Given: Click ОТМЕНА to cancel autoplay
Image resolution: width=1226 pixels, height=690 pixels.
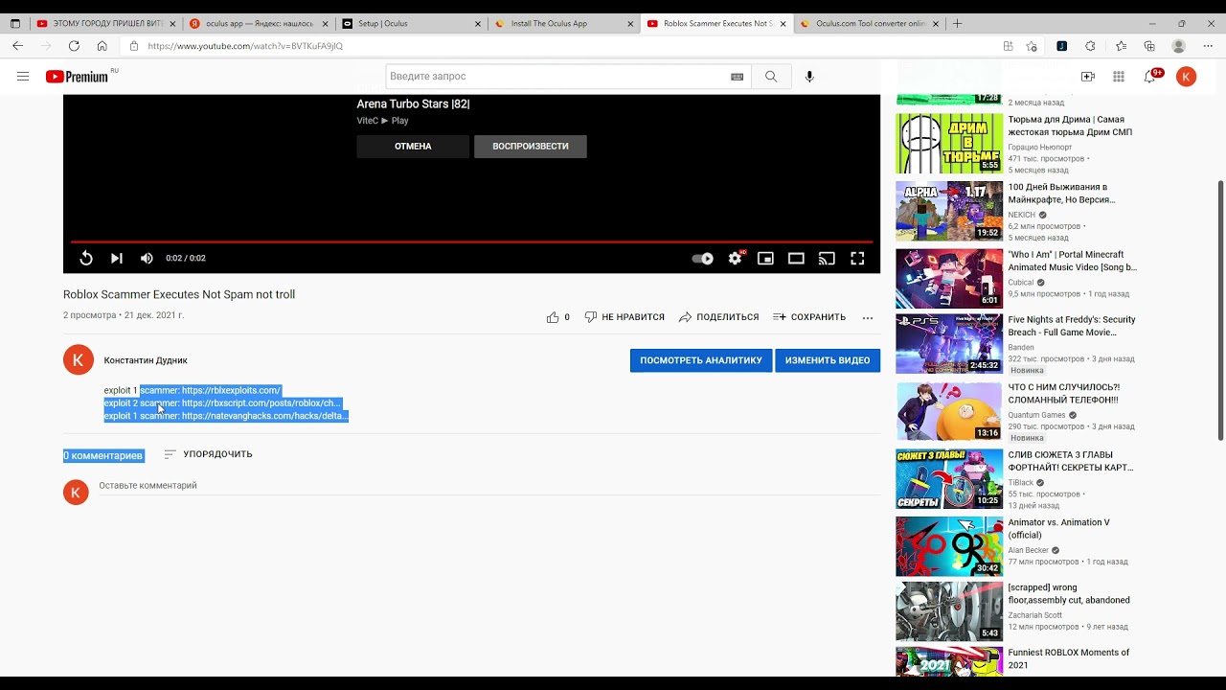Looking at the screenshot, I should [x=413, y=147].
